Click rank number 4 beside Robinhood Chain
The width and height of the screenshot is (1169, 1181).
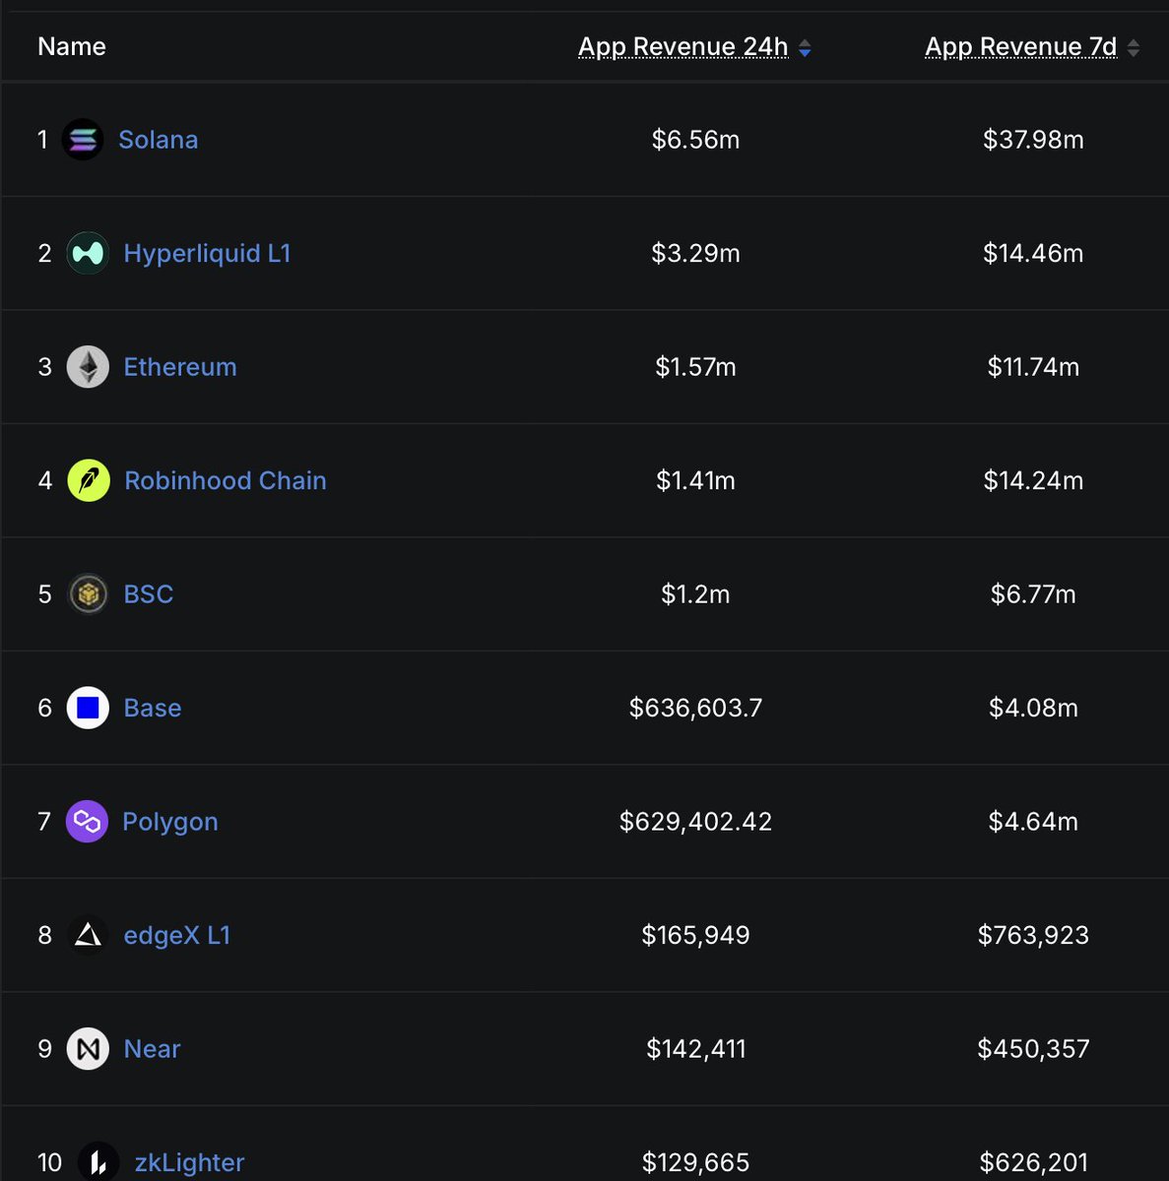pyautogui.click(x=44, y=480)
